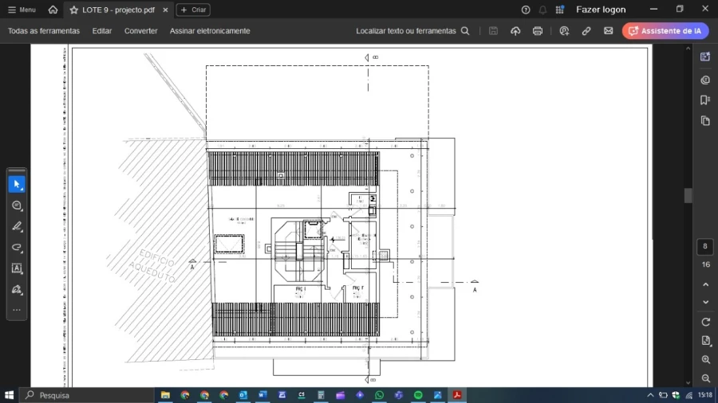Rotate the page using the rotate icon
The width and height of the screenshot is (718, 403).
705,322
